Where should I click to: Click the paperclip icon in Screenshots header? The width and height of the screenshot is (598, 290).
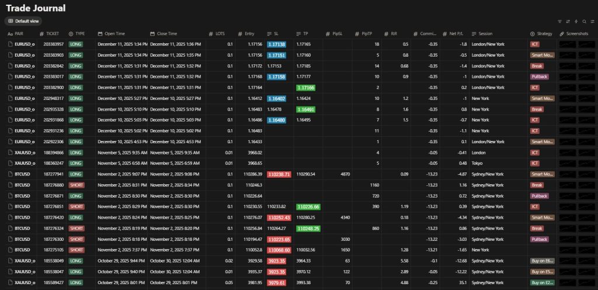(x=562, y=33)
